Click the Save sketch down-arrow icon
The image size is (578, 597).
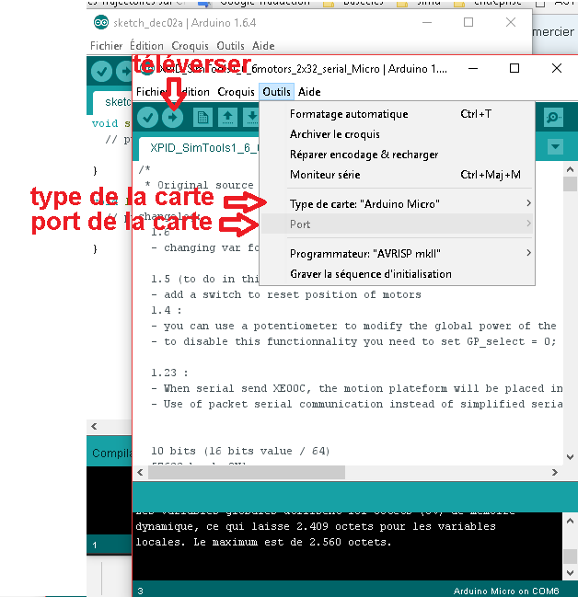pyautogui.click(x=251, y=117)
